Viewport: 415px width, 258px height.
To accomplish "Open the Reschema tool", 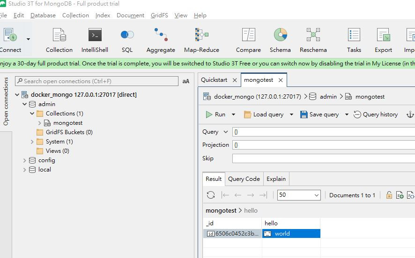I will pyautogui.click(x=313, y=40).
